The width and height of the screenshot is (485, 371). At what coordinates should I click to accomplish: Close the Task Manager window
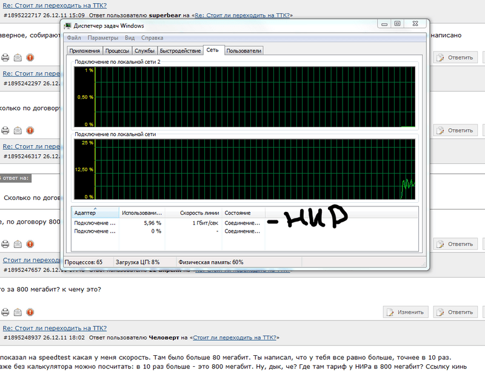[x=415, y=24]
